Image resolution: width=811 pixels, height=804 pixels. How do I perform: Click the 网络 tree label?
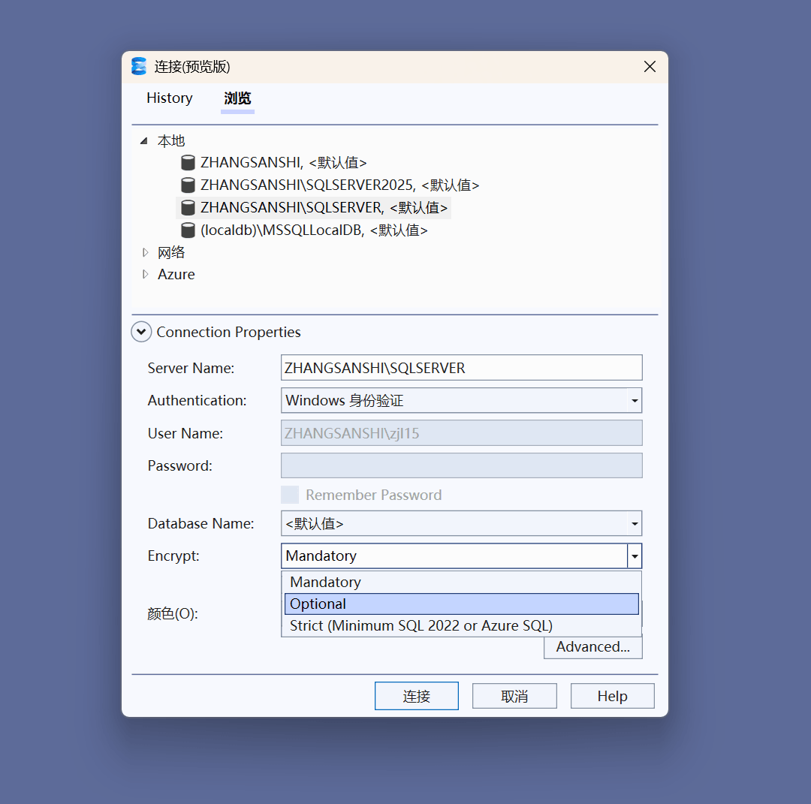(171, 252)
